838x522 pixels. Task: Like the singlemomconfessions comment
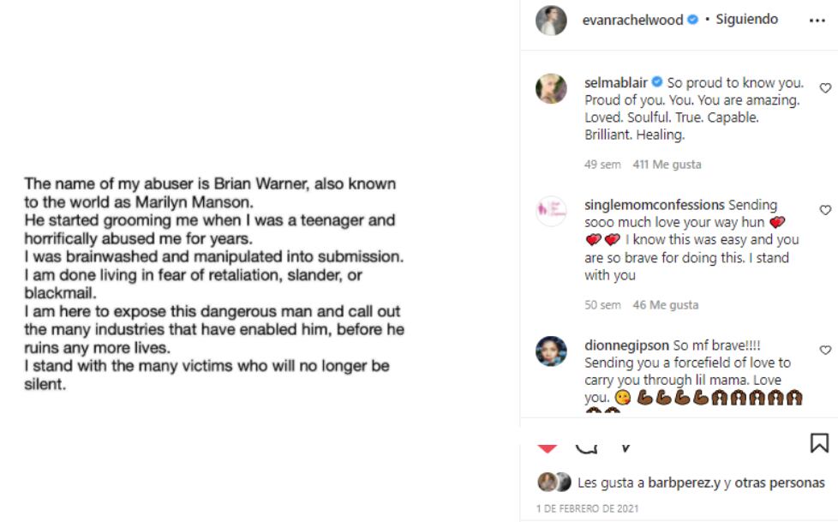[825, 210]
